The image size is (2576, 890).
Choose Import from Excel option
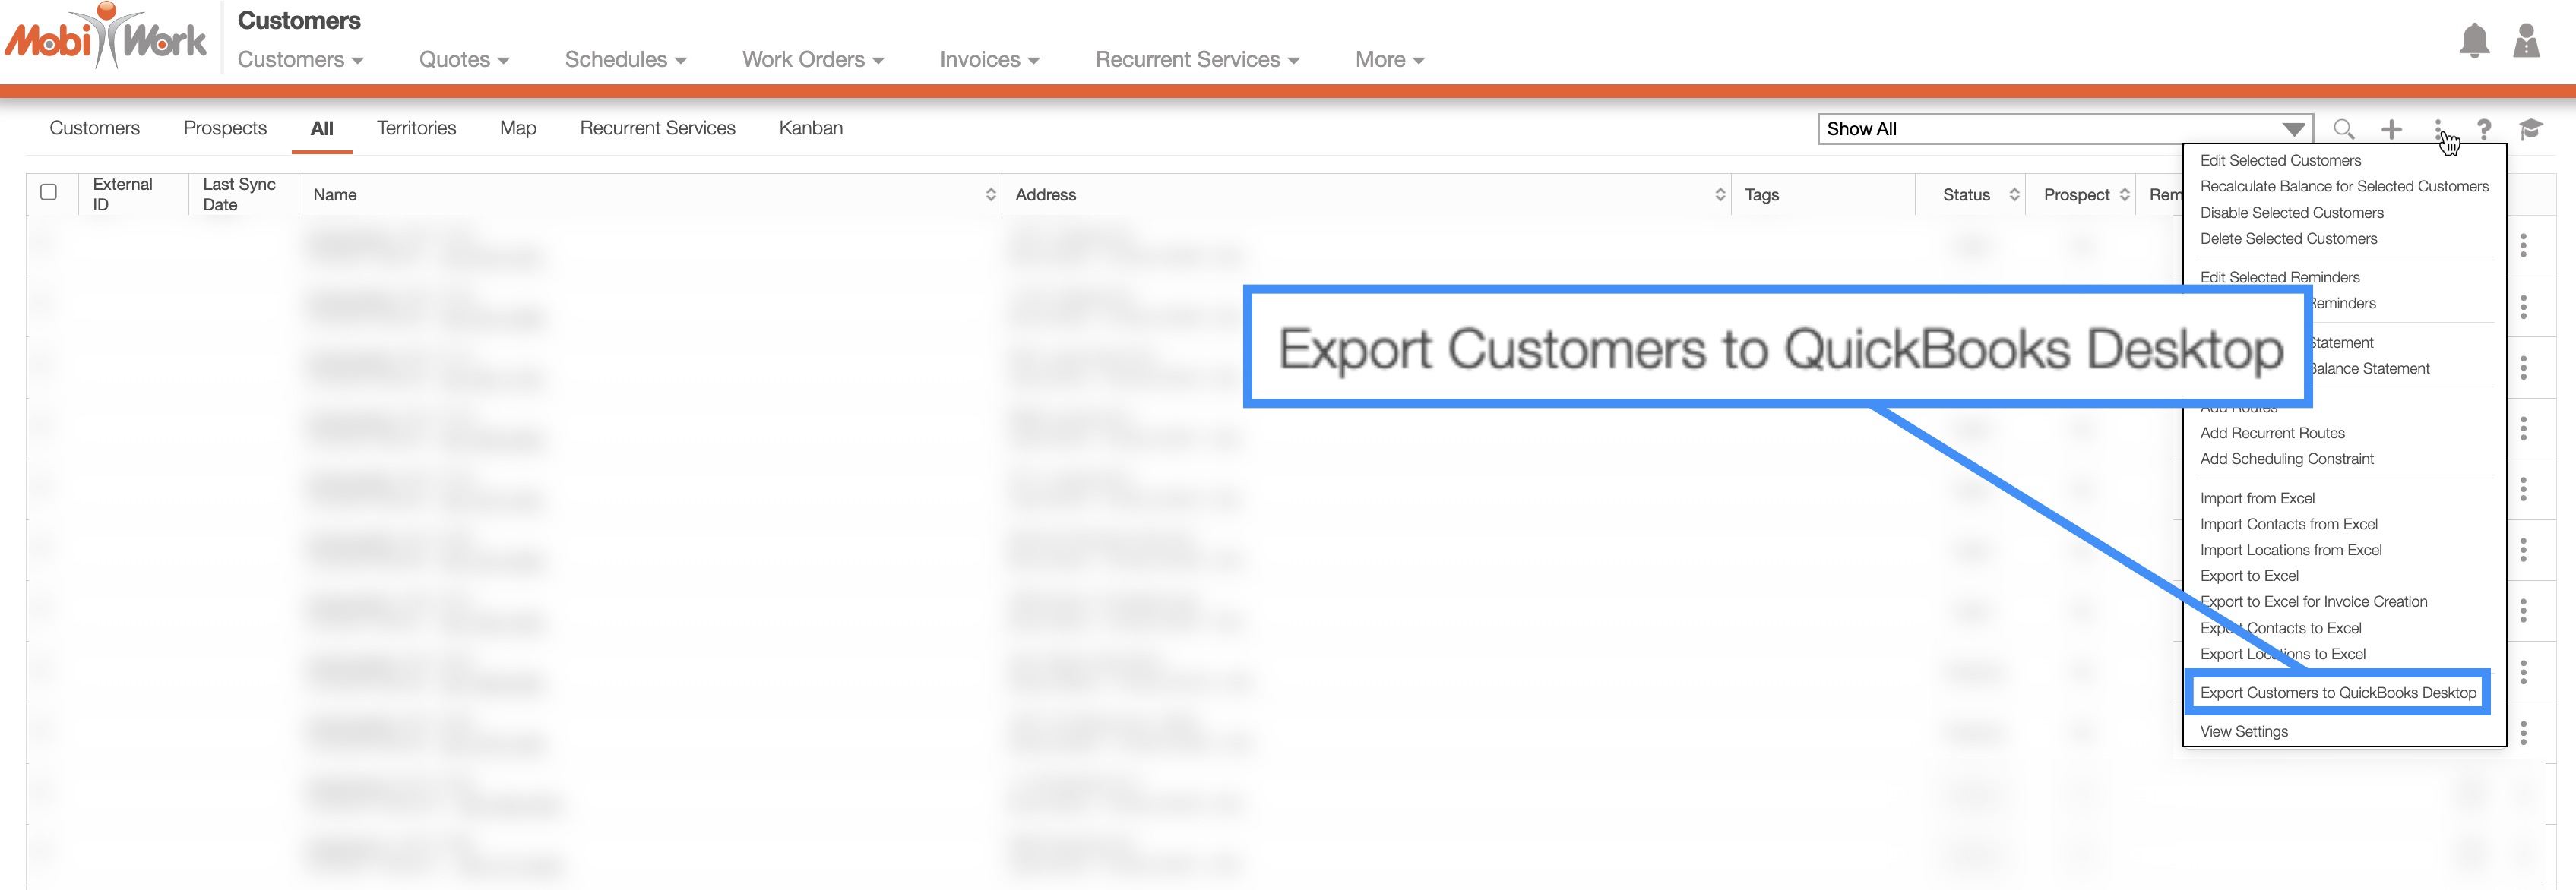2256,497
